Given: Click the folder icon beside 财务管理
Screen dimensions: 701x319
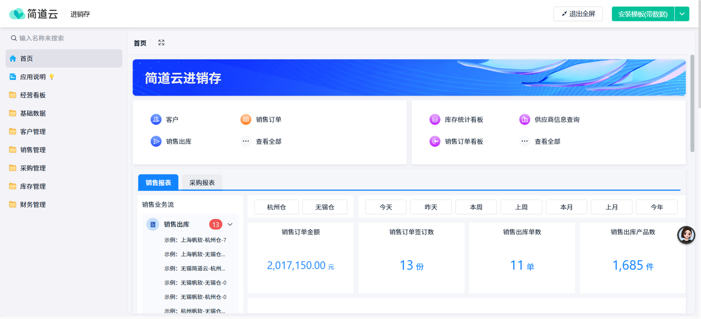Looking at the screenshot, I should pyautogui.click(x=13, y=204).
